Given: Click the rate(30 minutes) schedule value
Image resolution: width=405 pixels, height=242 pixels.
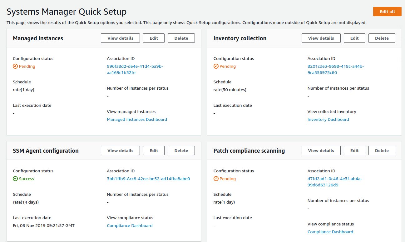Looking at the screenshot, I should pos(230,90).
